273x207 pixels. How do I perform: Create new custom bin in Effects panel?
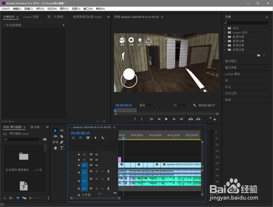click(x=259, y=55)
